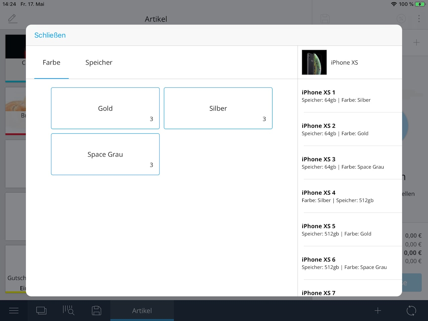This screenshot has width=428, height=321.
Task: Open the hamburger menu in bottom bar
Action: (14, 311)
